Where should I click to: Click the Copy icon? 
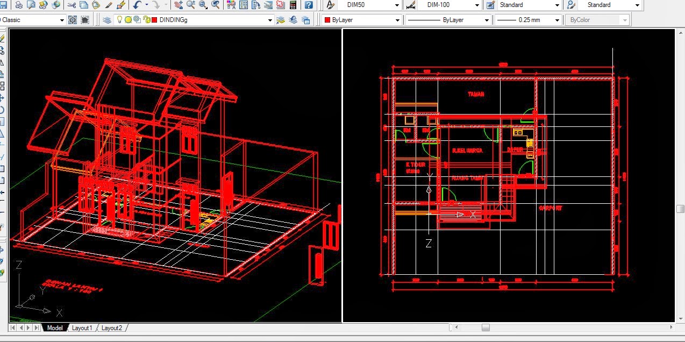pyautogui.click(x=84, y=5)
